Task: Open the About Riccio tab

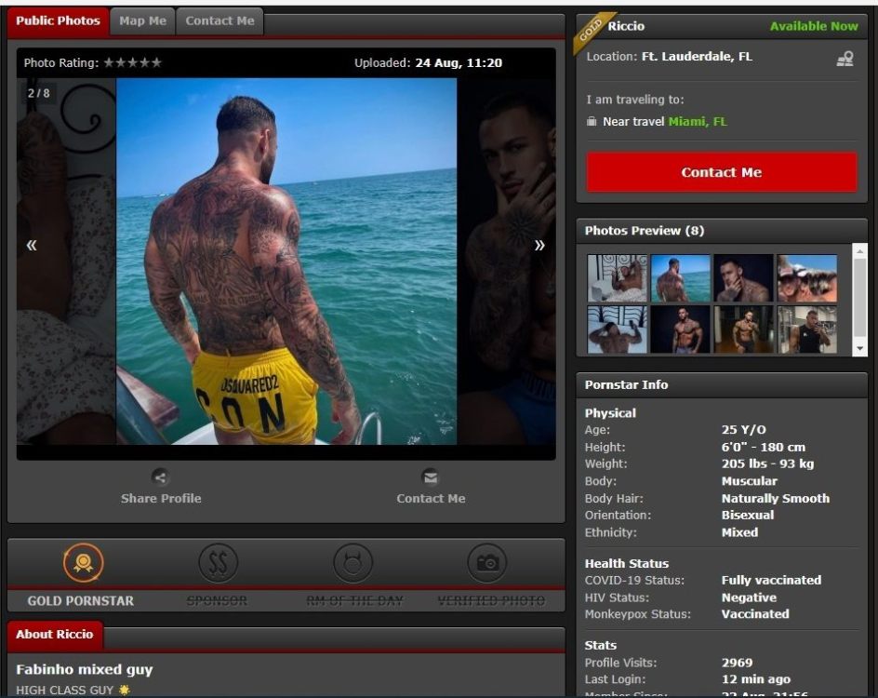Action: click(x=55, y=635)
